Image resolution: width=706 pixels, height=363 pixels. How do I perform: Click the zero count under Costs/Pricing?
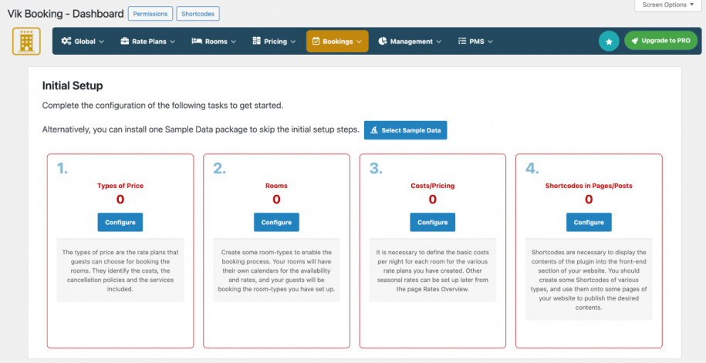tap(432, 200)
